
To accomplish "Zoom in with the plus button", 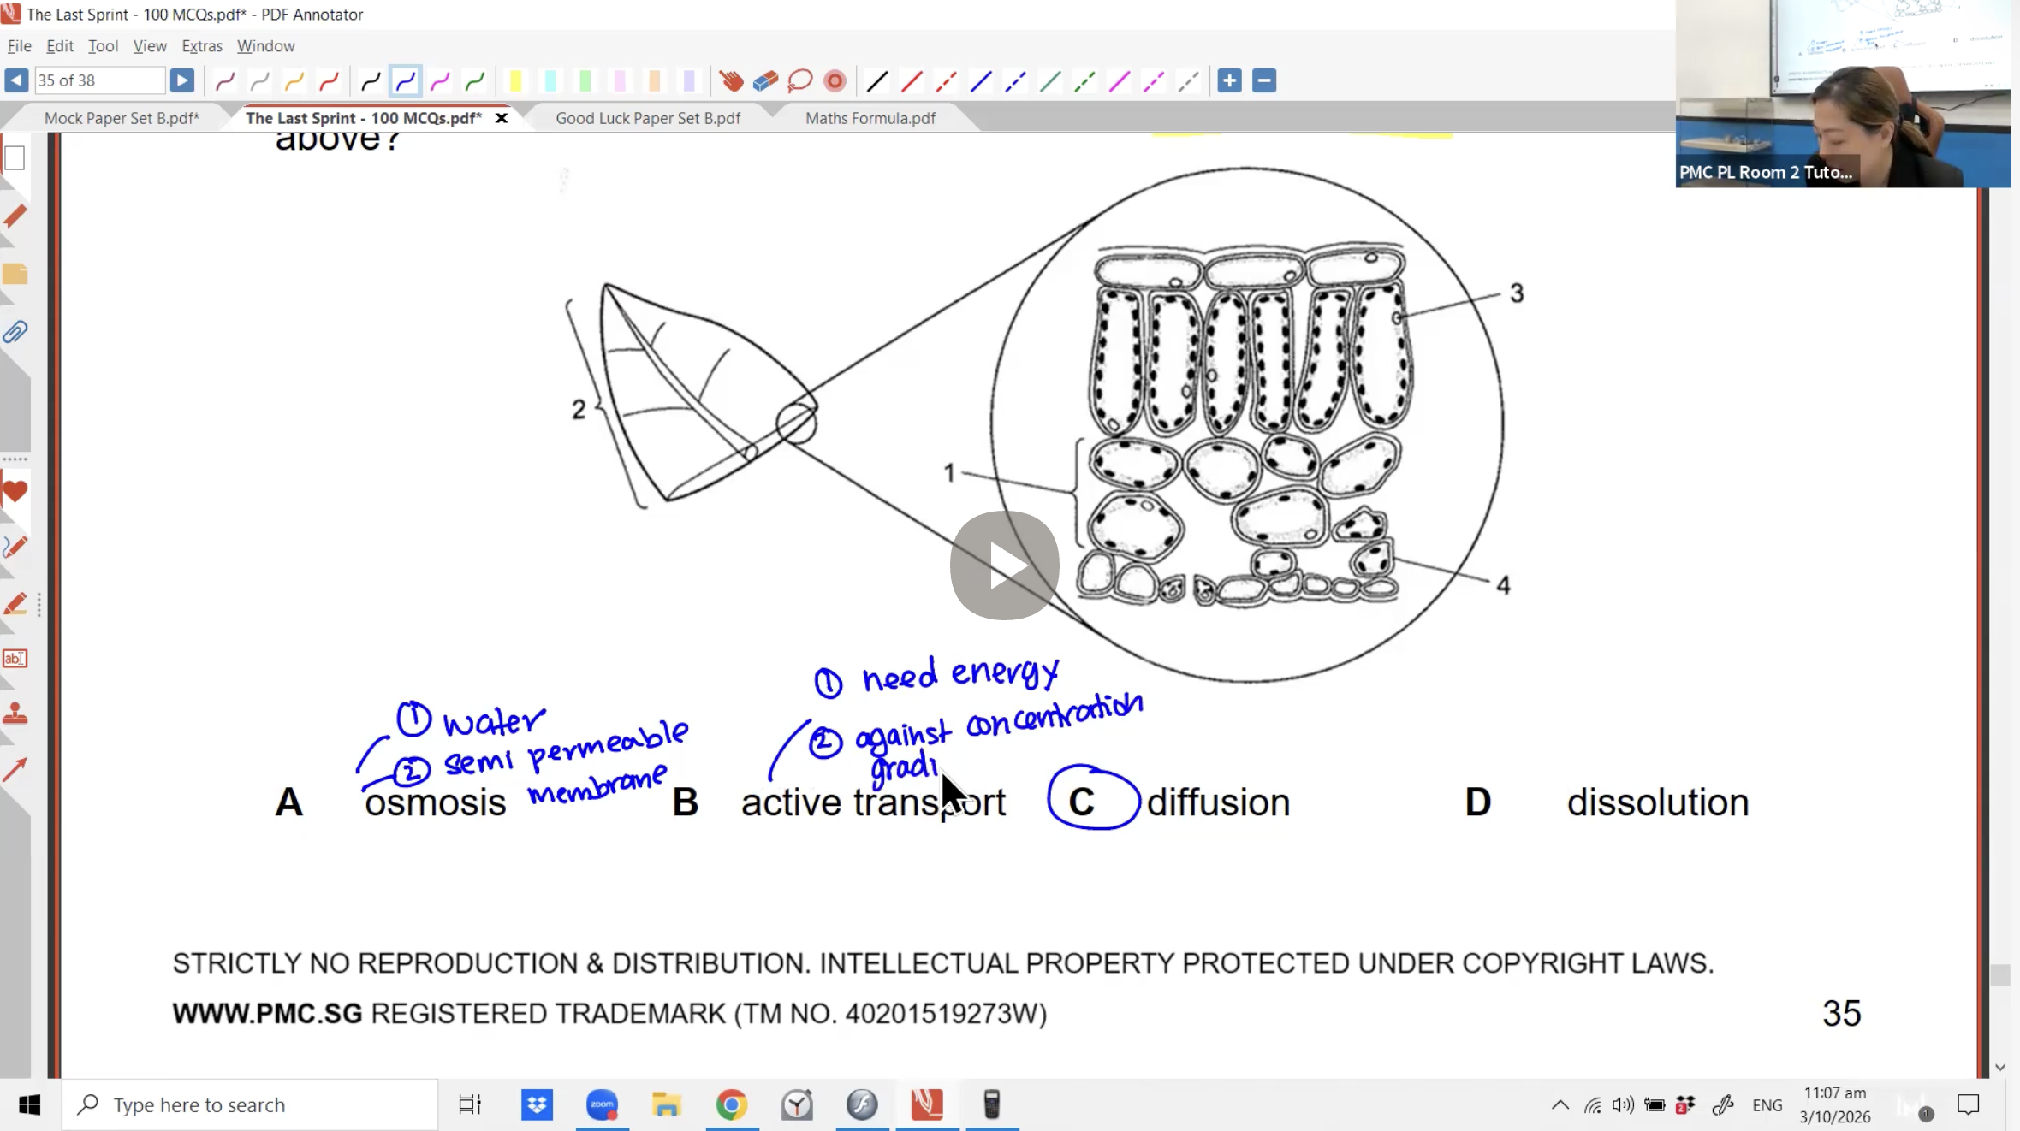I will 1229,80.
